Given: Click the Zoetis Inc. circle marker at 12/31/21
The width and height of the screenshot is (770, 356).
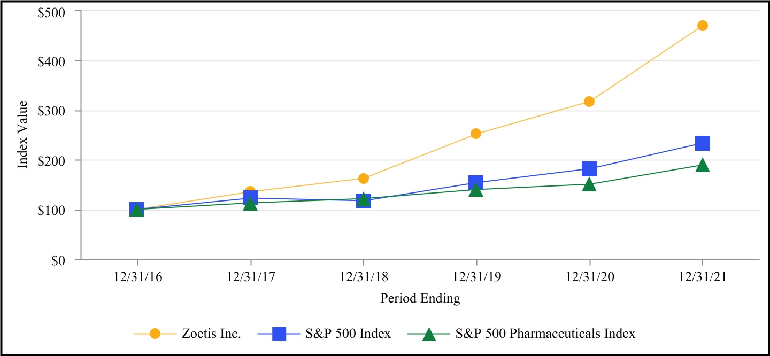Looking at the screenshot, I should tap(703, 26).
